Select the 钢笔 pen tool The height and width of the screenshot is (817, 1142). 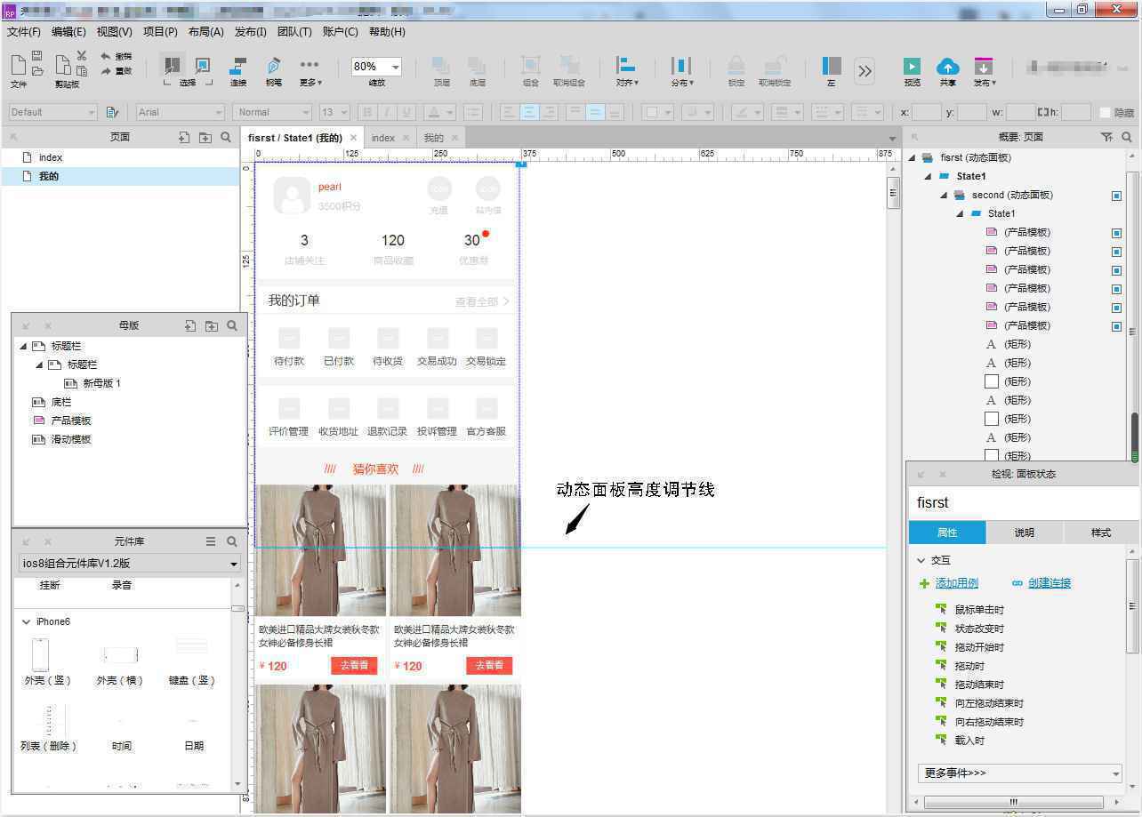point(274,71)
